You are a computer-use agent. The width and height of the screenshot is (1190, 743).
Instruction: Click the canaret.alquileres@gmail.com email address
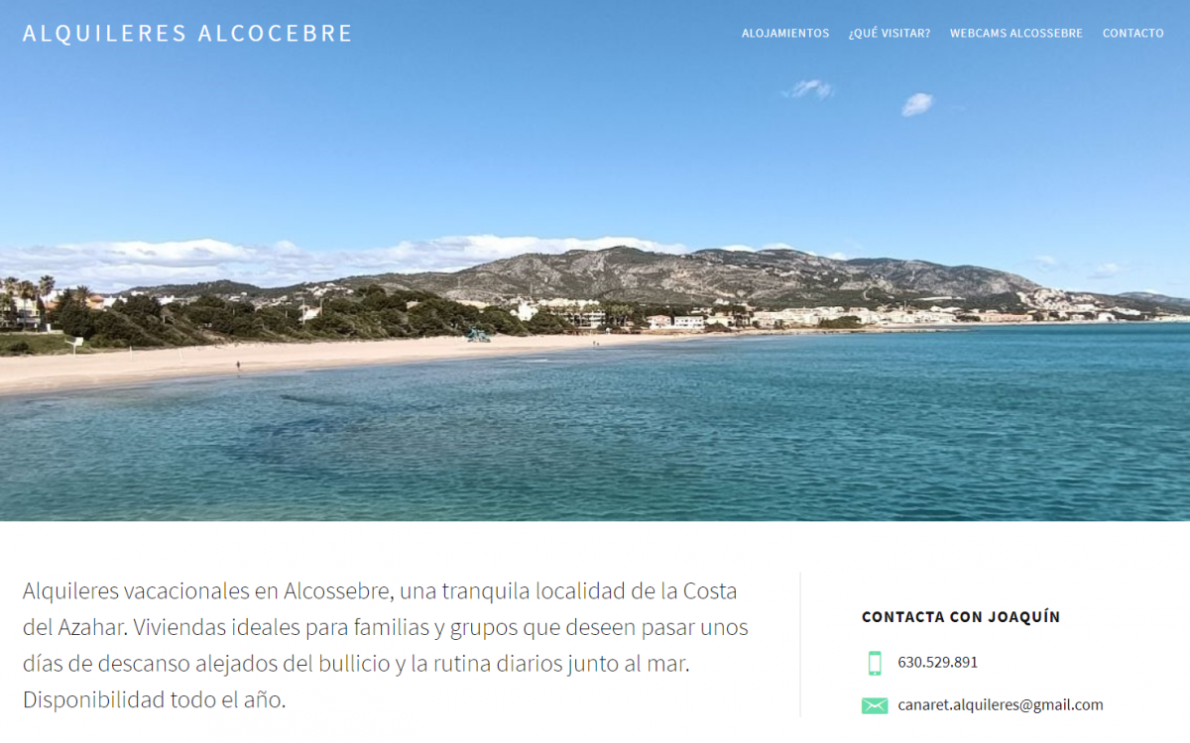coord(1001,705)
